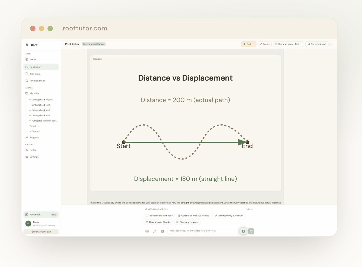This screenshot has width=362, height=267.
Task: Click the notepad icon next to send
Action: [x=243, y=231]
